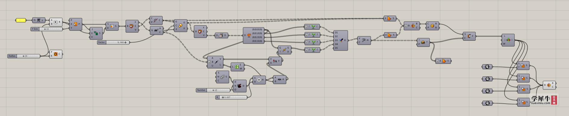Viewport: 569px width, 116px height.
Task: Click the Explode Tree component with branch paths
Action: (x=253, y=35)
